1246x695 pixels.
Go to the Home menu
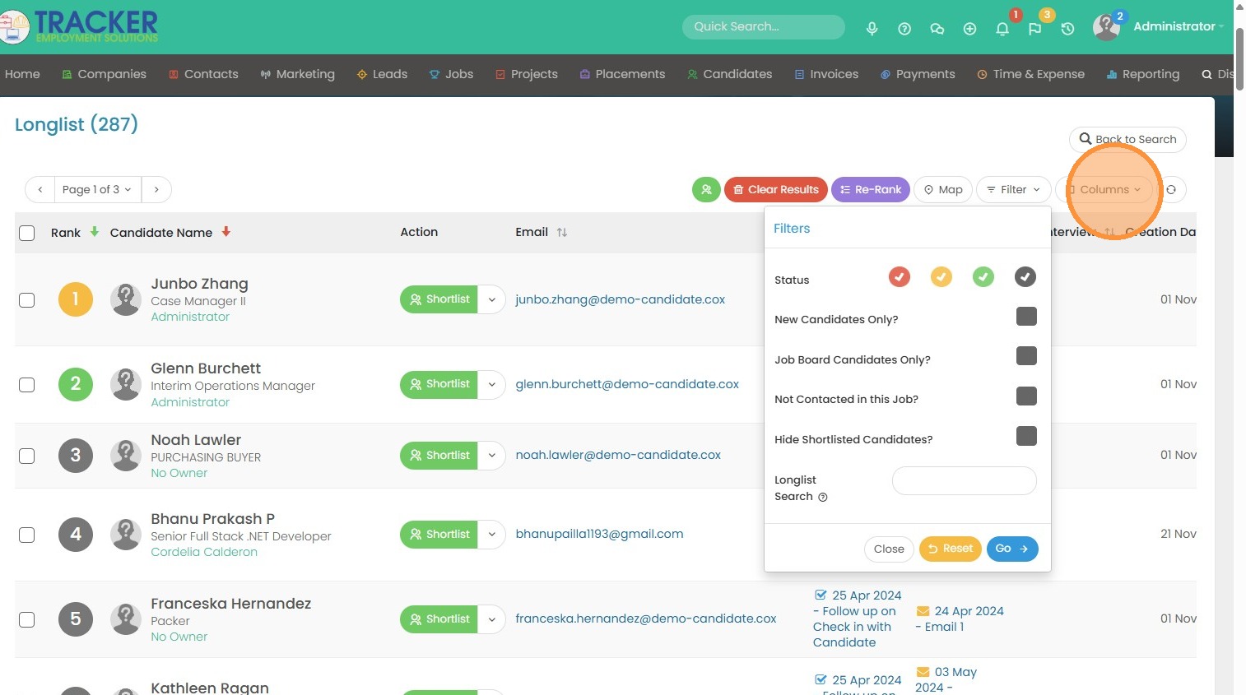click(x=22, y=74)
